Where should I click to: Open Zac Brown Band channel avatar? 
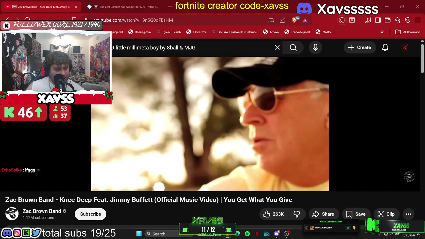(12, 214)
